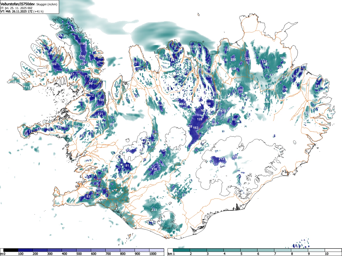Click the visibility value '83' on Reykjanes
This screenshot has width=342, height=256.
88,197
